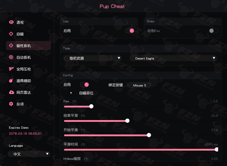Click the crosshair icon beside 自瞄
Image resolution: width=227 pixels, height=166 pixels.
(x=11, y=34)
